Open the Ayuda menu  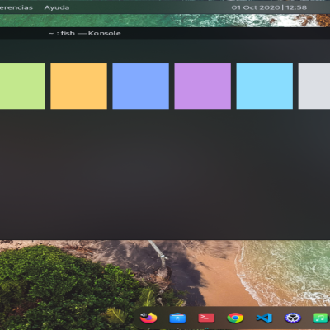[x=57, y=7]
